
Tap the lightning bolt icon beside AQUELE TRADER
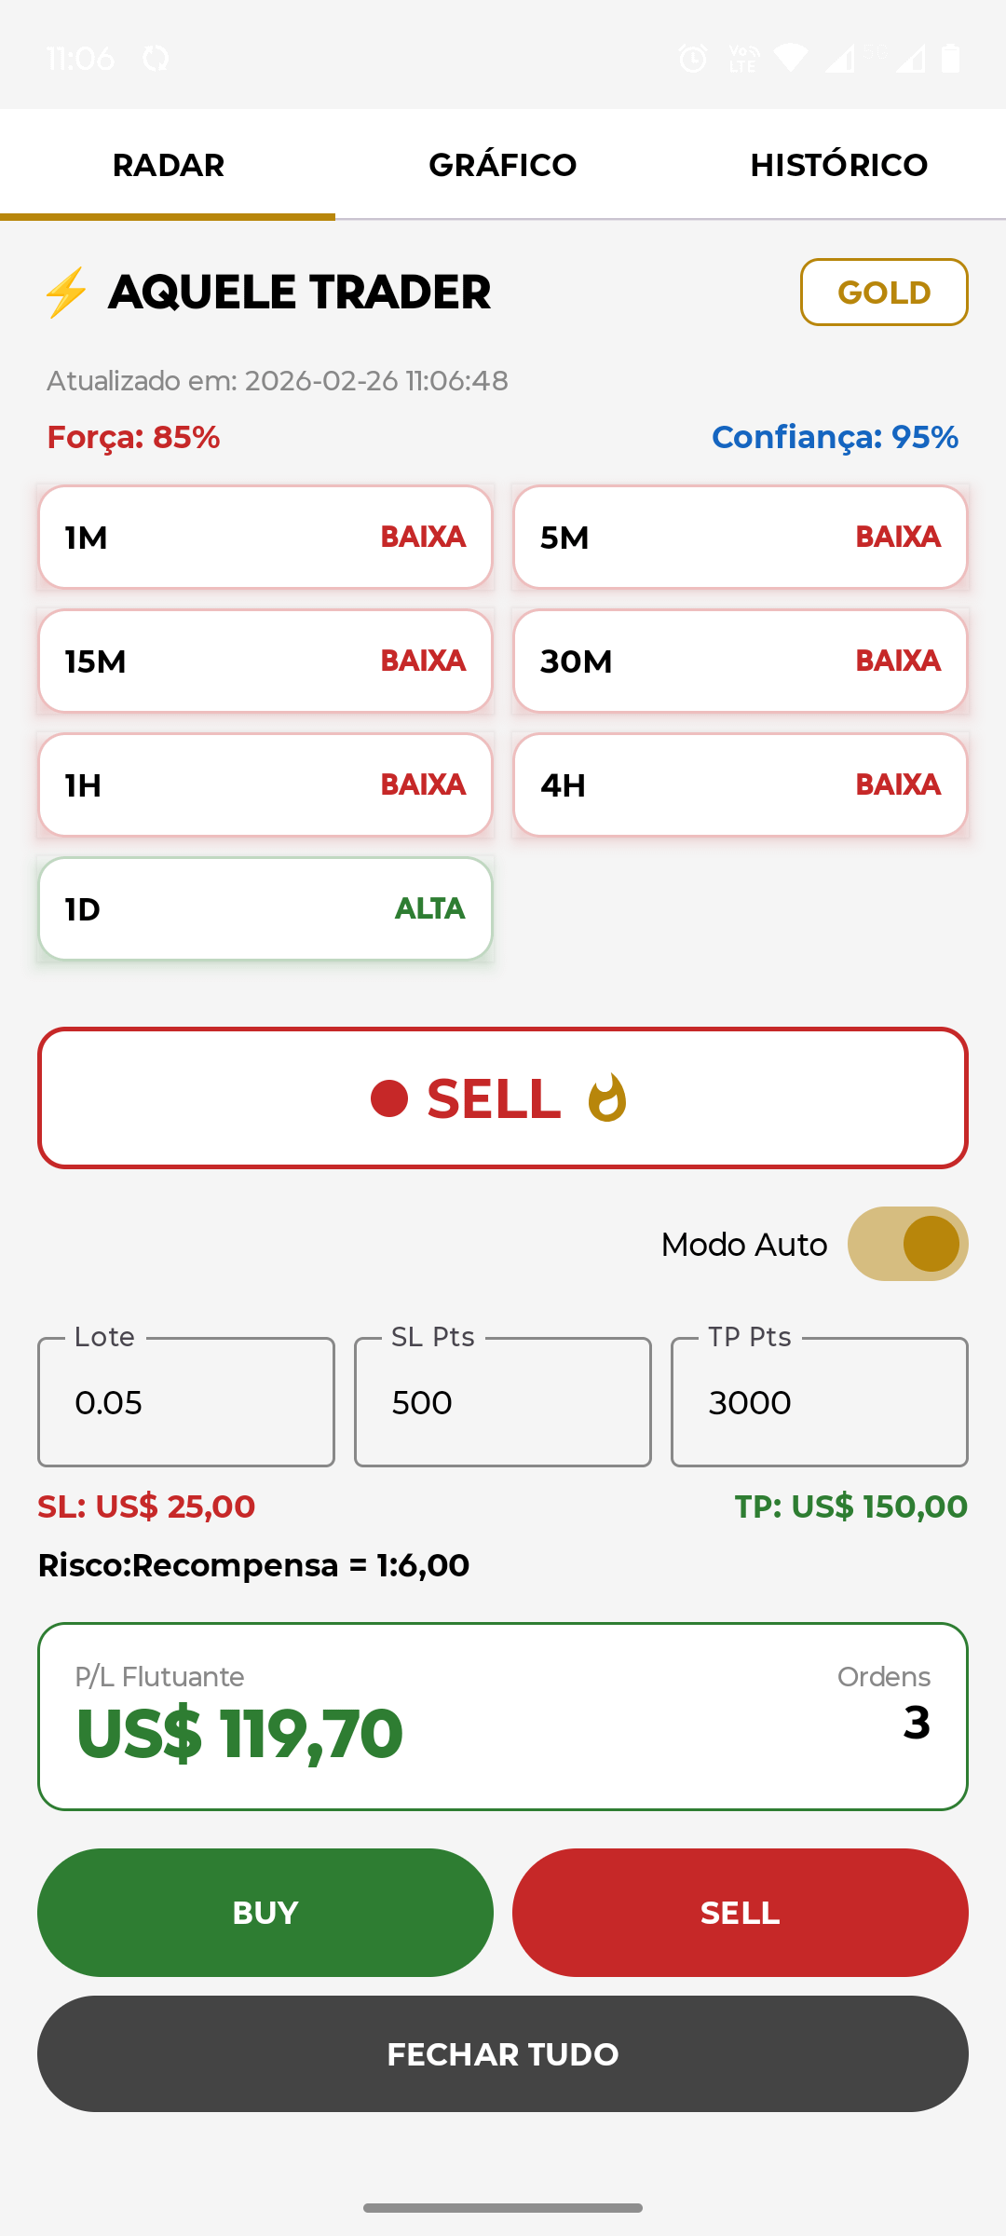[x=66, y=293]
